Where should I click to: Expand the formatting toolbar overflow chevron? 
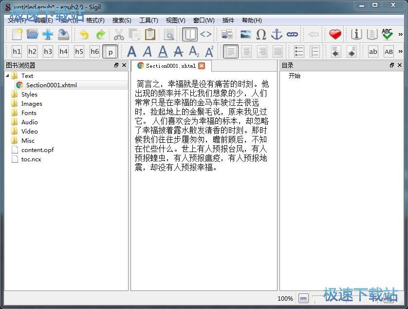click(401, 51)
